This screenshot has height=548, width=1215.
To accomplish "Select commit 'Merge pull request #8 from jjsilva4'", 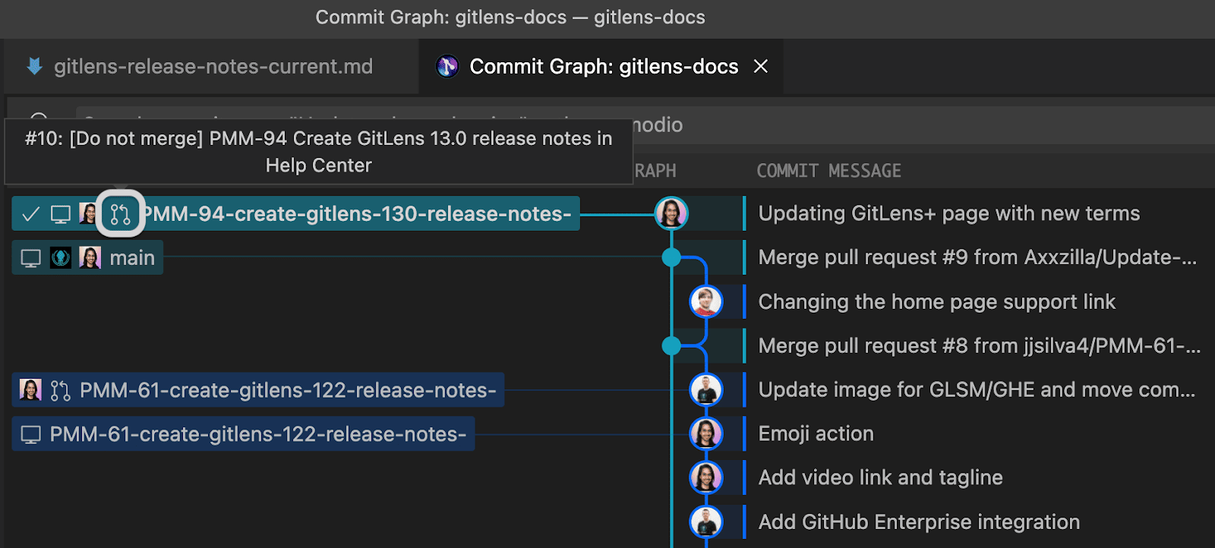I will [x=980, y=346].
